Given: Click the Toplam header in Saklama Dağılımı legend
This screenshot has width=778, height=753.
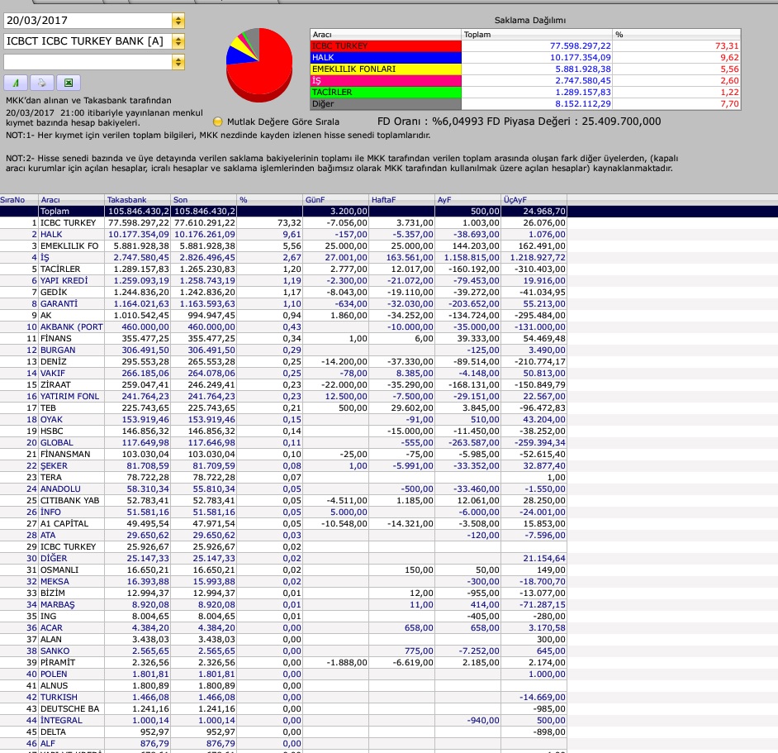Looking at the screenshot, I should (x=537, y=34).
